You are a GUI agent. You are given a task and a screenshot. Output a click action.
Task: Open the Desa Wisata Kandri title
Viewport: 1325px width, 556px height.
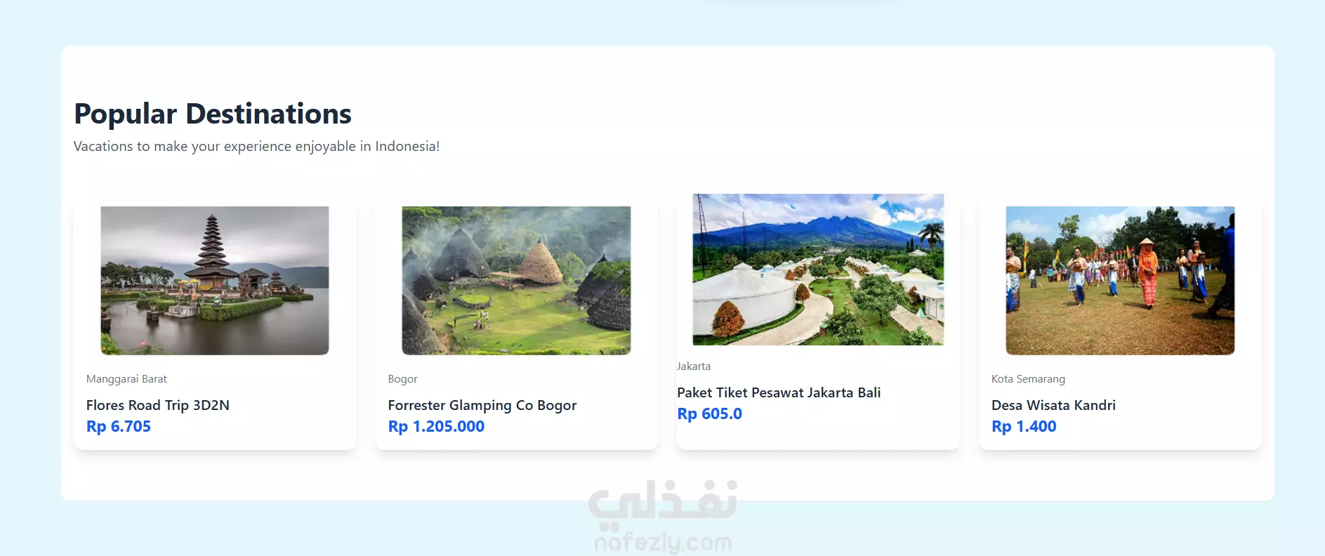(1053, 405)
